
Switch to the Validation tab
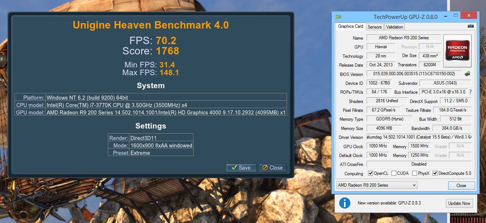(x=394, y=27)
